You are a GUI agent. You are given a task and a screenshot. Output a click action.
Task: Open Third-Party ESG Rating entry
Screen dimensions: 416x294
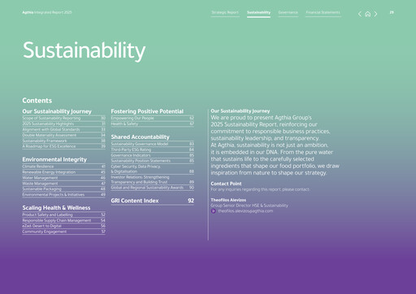pos(153,149)
